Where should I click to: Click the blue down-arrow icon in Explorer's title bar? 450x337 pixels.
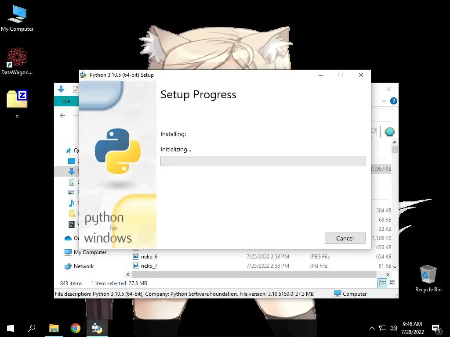click(61, 89)
